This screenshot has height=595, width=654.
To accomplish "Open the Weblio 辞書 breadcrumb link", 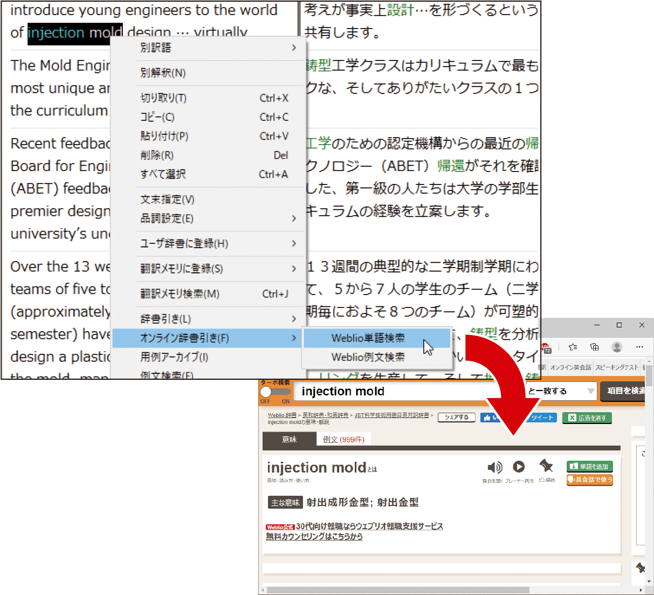I will click(x=282, y=415).
